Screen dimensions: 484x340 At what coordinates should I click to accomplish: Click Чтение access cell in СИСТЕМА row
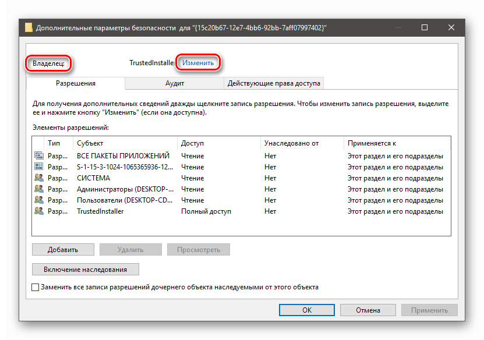point(192,178)
